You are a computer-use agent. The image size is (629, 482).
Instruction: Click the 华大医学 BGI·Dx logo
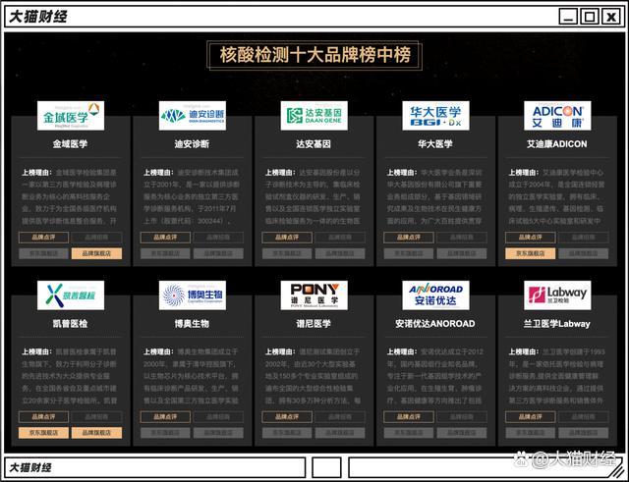pos(435,116)
